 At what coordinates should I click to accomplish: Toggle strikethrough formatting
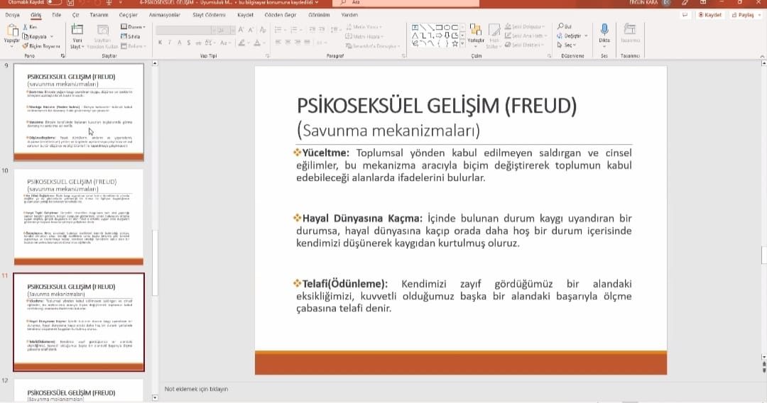(198, 43)
